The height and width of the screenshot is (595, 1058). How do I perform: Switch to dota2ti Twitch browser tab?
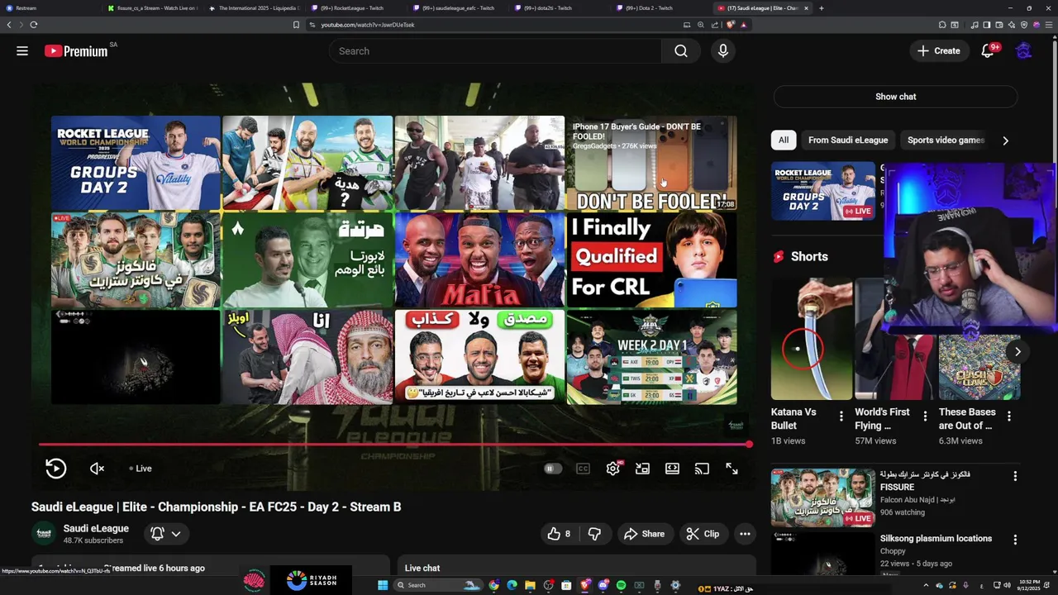(x=561, y=8)
